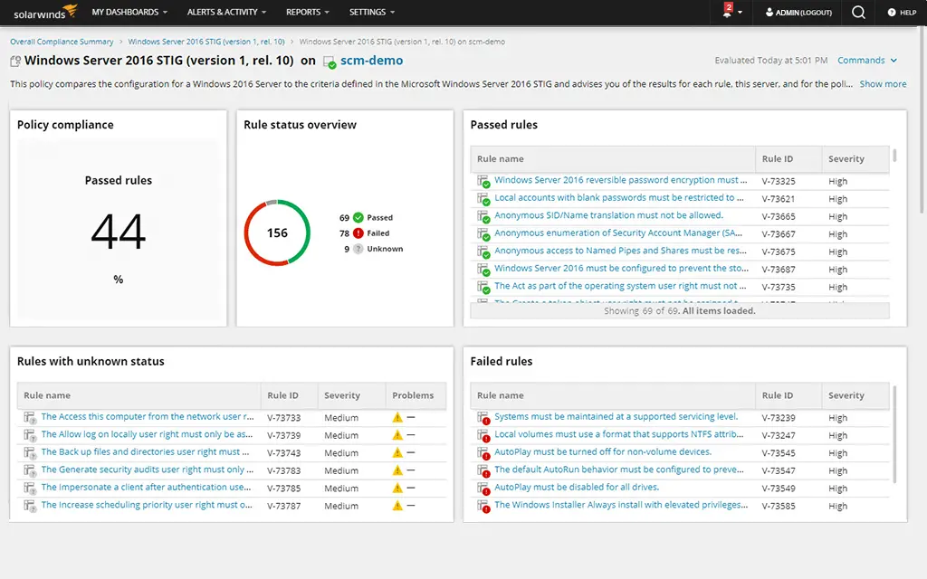Image resolution: width=927 pixels, height=579 pixels.
Task: Open Systems must be maintained rule link
Action: [616, 416]
